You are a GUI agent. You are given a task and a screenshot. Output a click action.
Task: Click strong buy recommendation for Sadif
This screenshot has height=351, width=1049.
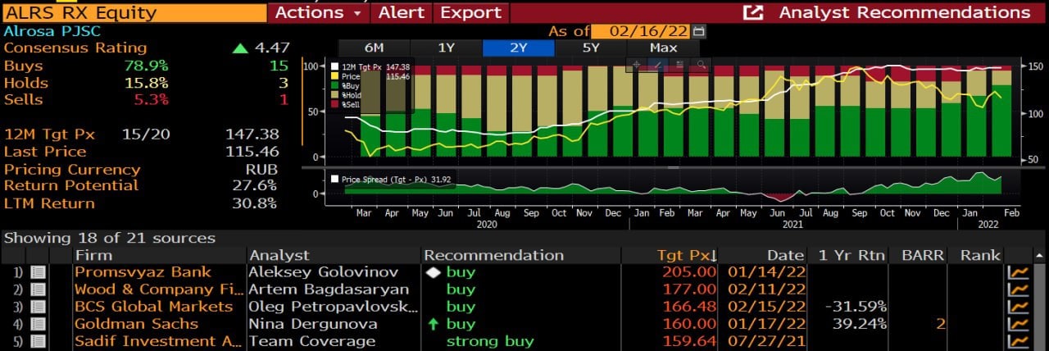tap(489, 341)
